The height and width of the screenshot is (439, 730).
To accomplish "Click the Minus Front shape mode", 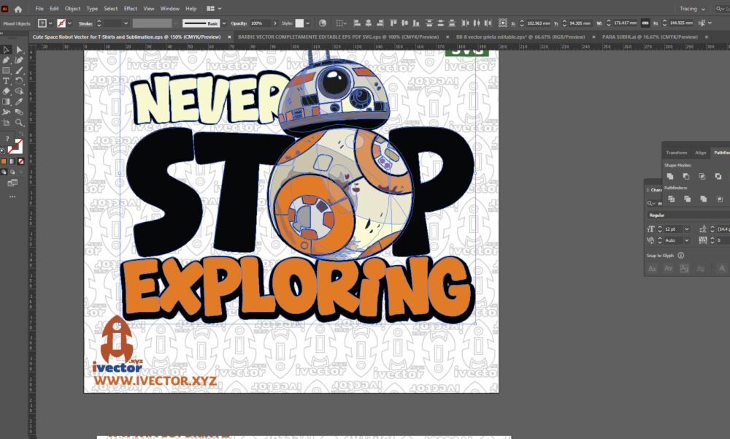I will pos(685,176).
